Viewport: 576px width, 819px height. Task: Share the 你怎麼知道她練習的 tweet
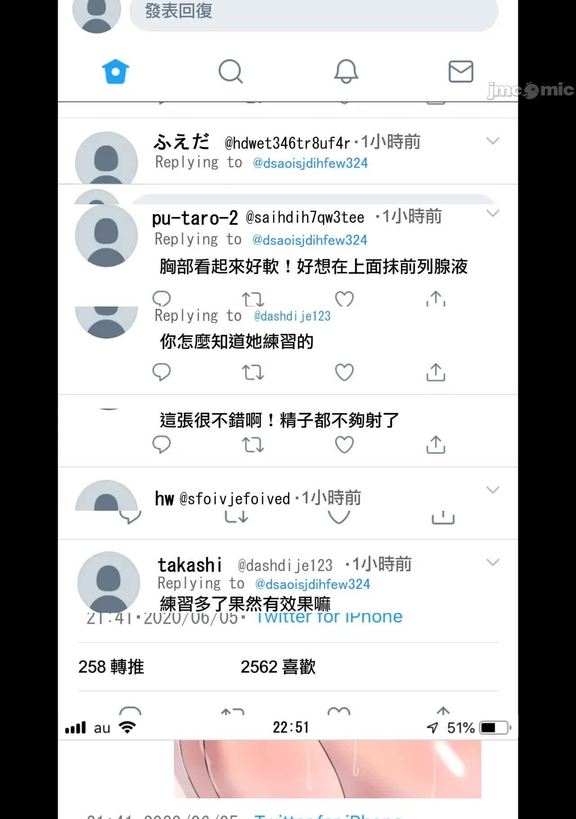tap(436, 372)
